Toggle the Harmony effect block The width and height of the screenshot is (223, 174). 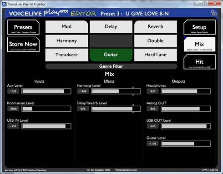[66, 41]
